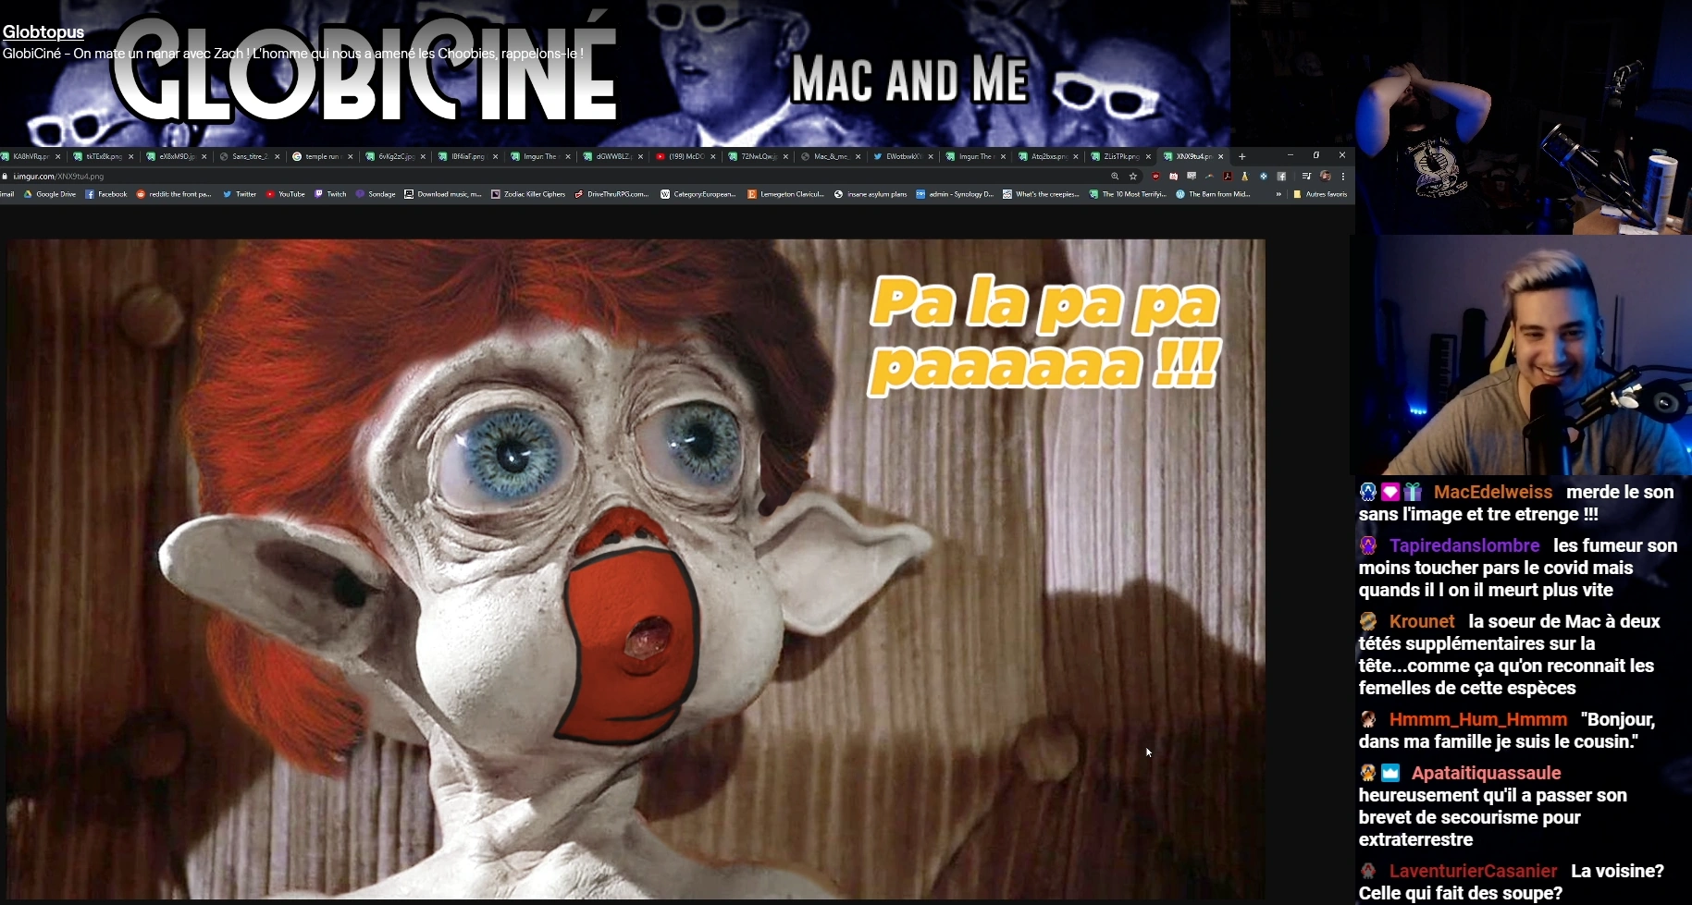Click MacEdelweiss username in chat
1692x905 pixels.
(x=1493, y=492)
